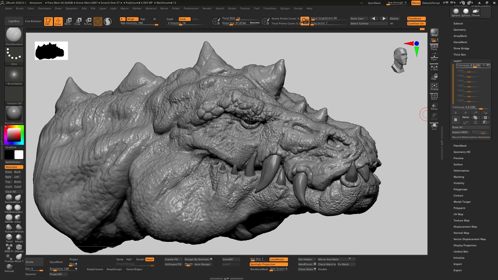Viewport: 498px width, 280px height.
Task: Select the Scale transform tool
Action: [x=78, y=21]
